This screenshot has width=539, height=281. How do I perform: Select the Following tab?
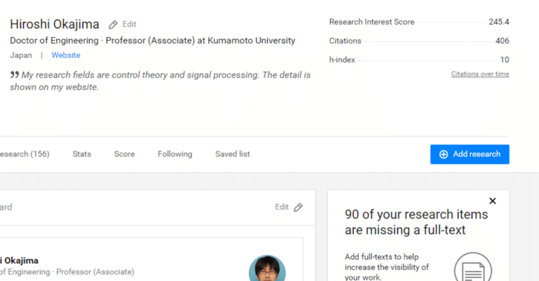[x=174, y=154]
